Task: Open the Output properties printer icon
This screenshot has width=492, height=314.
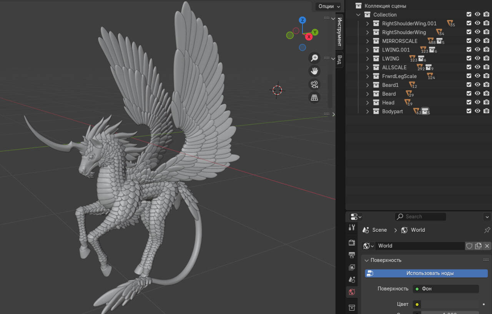Action: pos(352,255)
